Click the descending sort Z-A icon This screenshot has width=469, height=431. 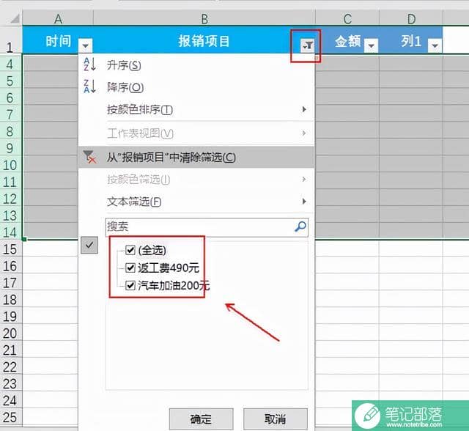(89, 86)
